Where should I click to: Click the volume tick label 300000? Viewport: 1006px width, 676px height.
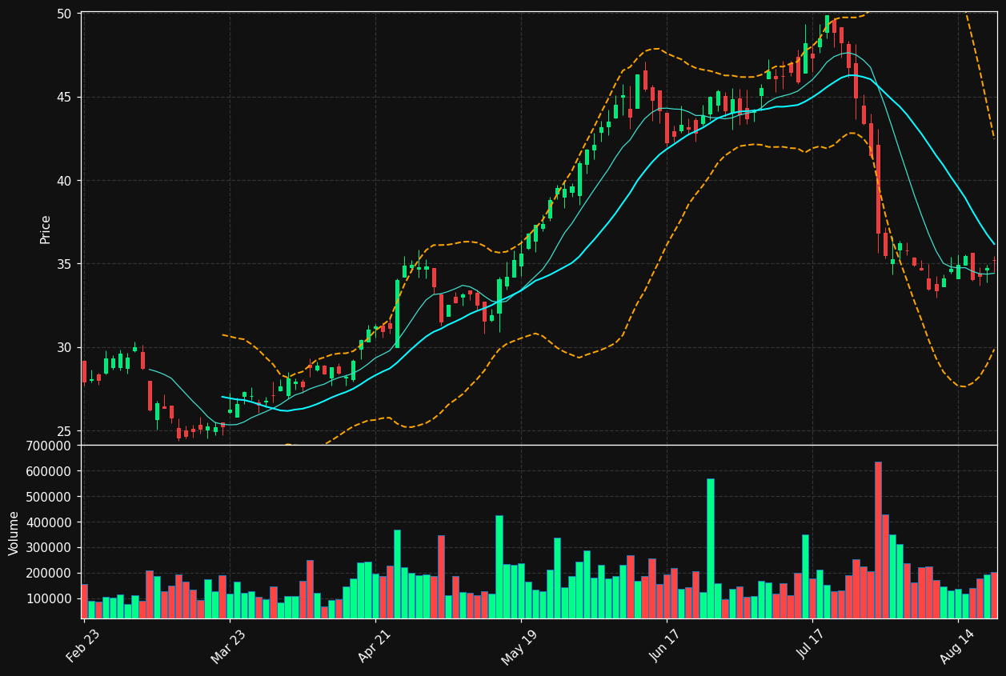point(50,548)
